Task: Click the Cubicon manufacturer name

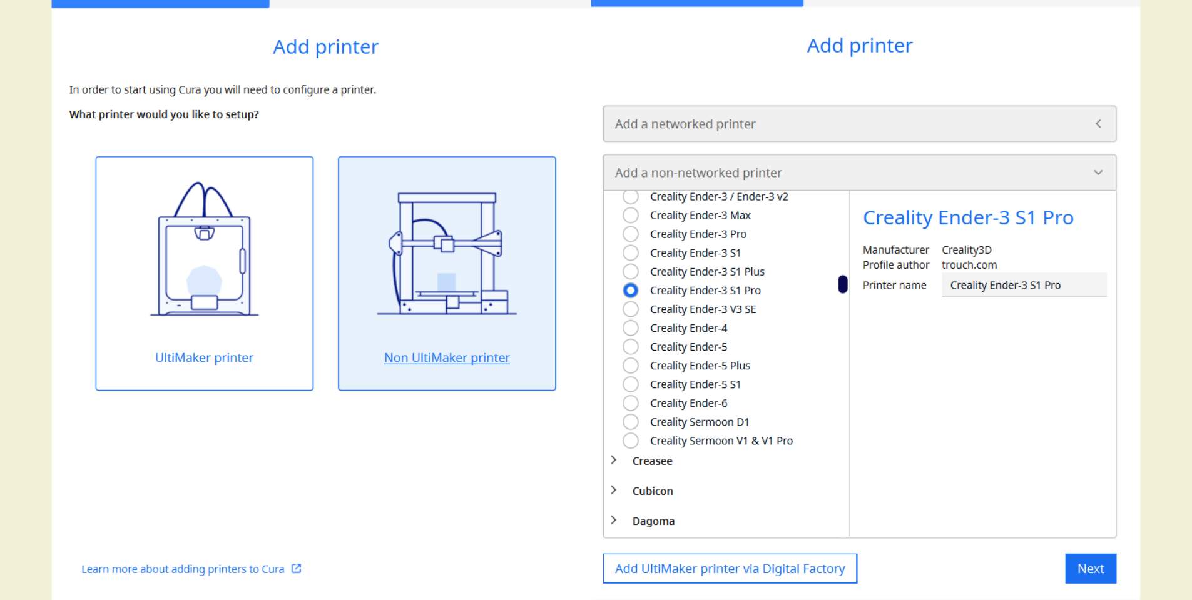Action: click(653, 491)
